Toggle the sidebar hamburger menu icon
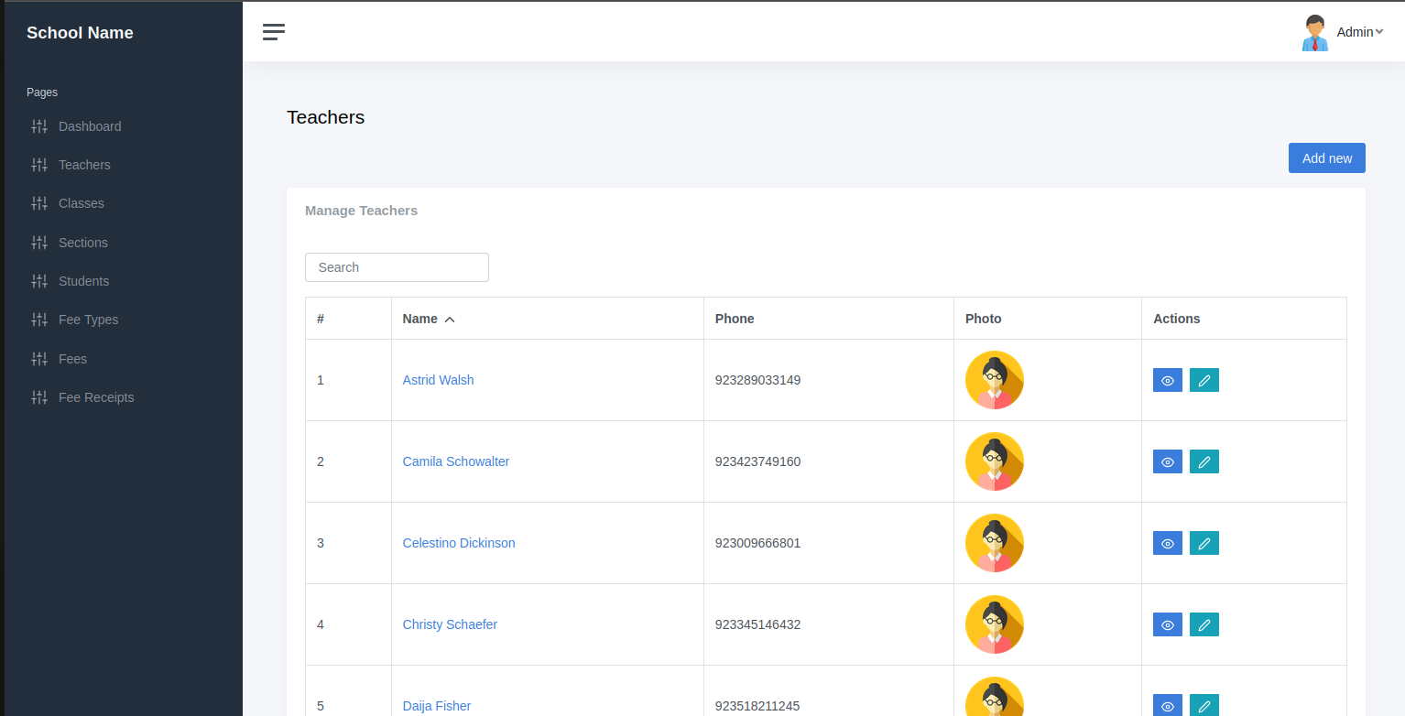1405x716 pixels. [x=274, y=32]
